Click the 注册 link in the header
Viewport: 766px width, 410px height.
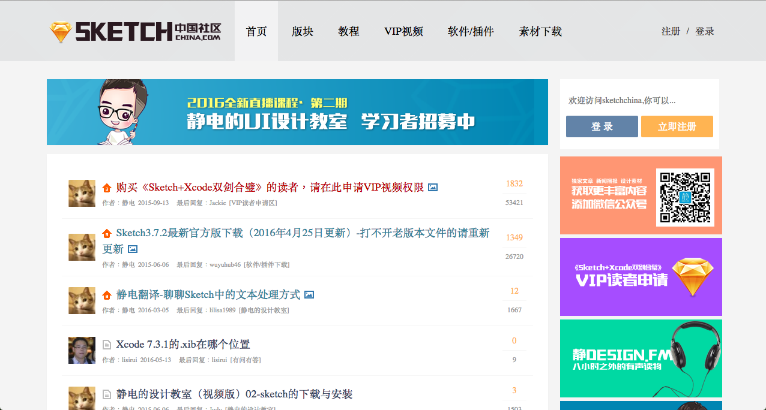point(671,31)
